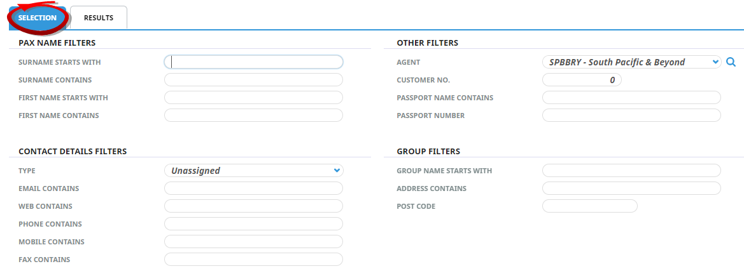Click the Surname Starts With field
Screen dimensions: 744x271
(x=253, y=62)
